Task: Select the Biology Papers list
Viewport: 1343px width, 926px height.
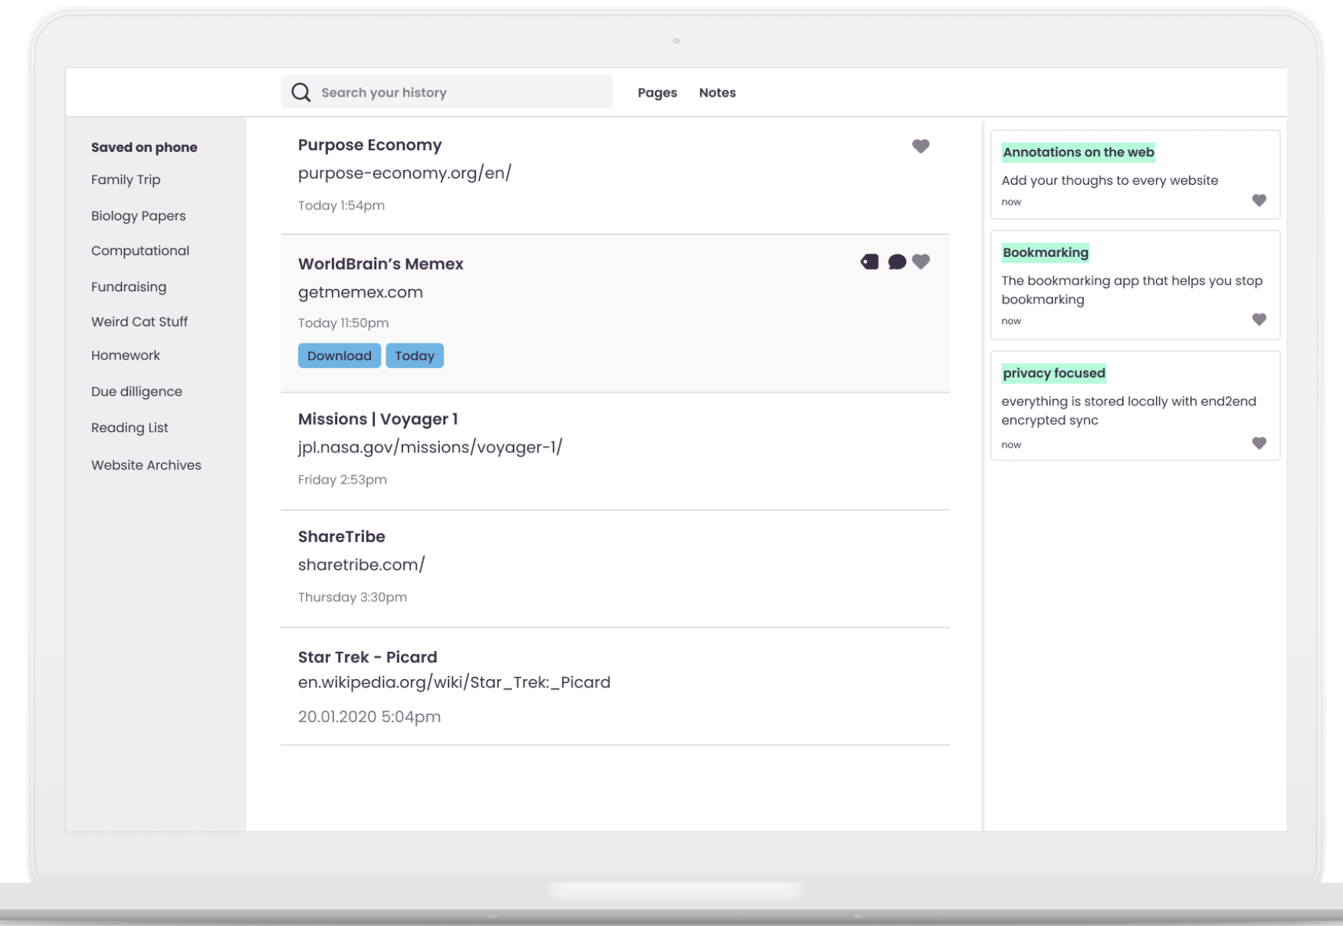Action: [138, 216]
